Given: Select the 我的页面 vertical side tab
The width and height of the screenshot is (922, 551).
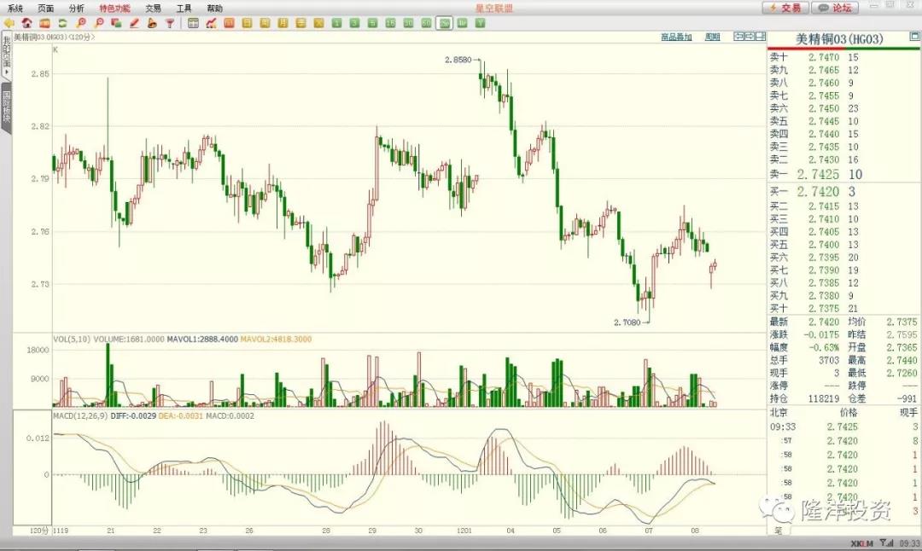Looking at the screenshot, I should coord(7,55).
